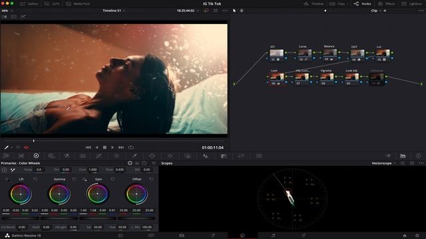Toggle the auto balance A button

[5, 170]
